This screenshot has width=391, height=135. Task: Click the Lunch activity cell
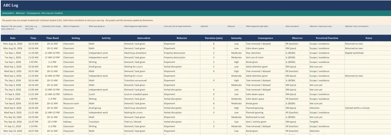tap(106, 94)
